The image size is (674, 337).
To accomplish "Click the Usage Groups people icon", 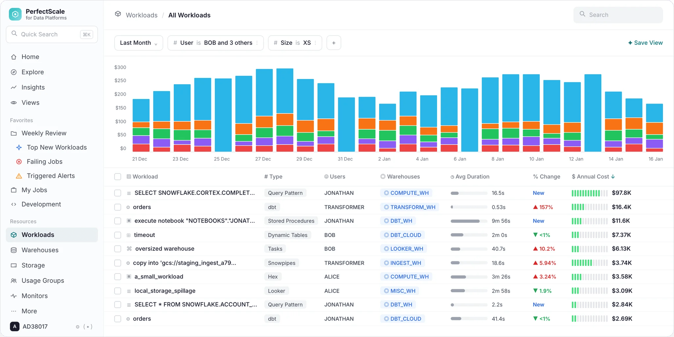I will [13, 281].
